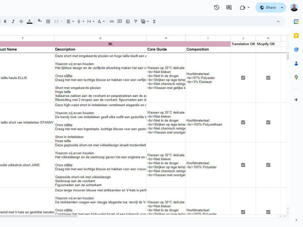Open text wrapping options
Viewport: 303px width, 227px height.
pos(91,21)
